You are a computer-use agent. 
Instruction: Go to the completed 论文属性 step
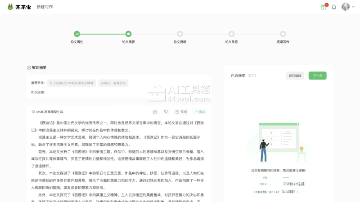77,34
